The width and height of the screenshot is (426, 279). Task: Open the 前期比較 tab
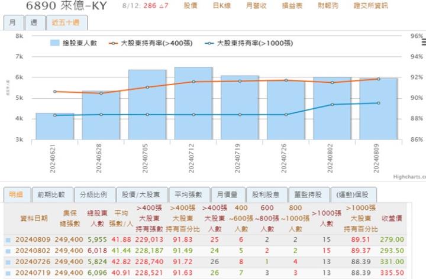(52, 194)
